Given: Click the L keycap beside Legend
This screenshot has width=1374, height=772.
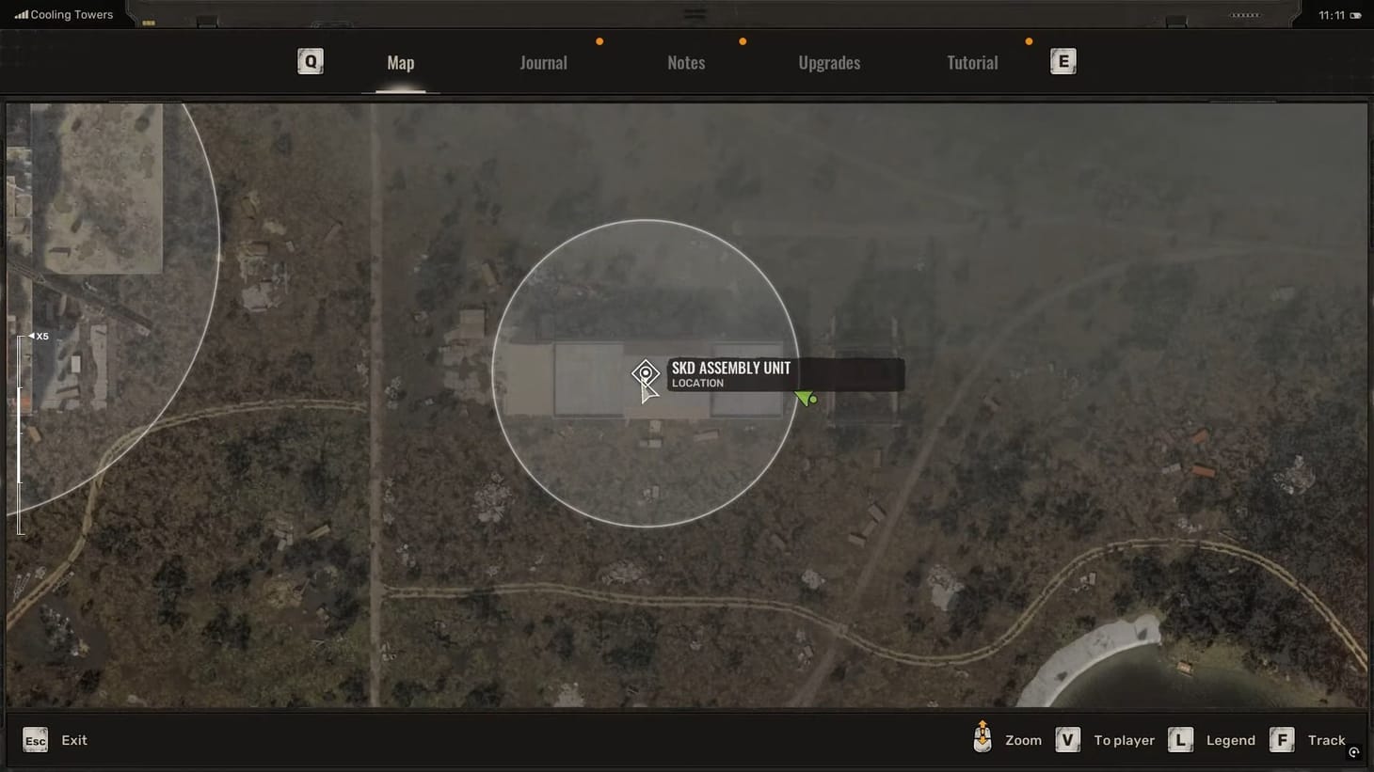Looking at the screenshot, I should pos(1180,740).
